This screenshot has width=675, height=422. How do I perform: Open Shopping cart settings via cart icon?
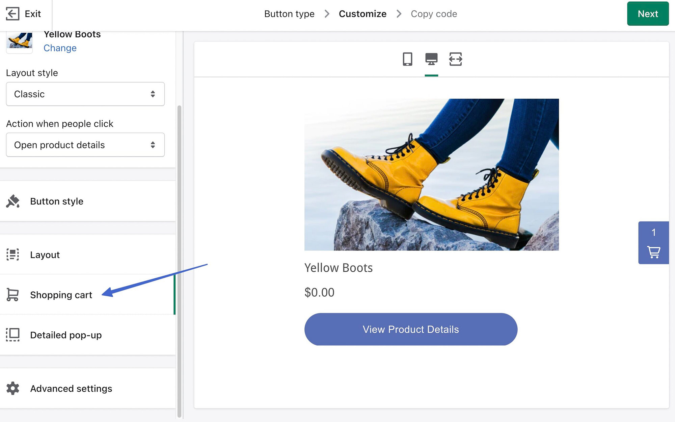[12, 295]
